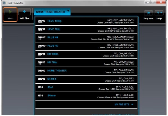The width and height of the screenshot is (168, 116).
Task: Minimize the DivX Converter window
Action: point(148,2)
